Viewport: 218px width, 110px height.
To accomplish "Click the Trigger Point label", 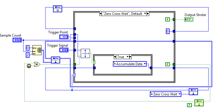I will 58,32.
